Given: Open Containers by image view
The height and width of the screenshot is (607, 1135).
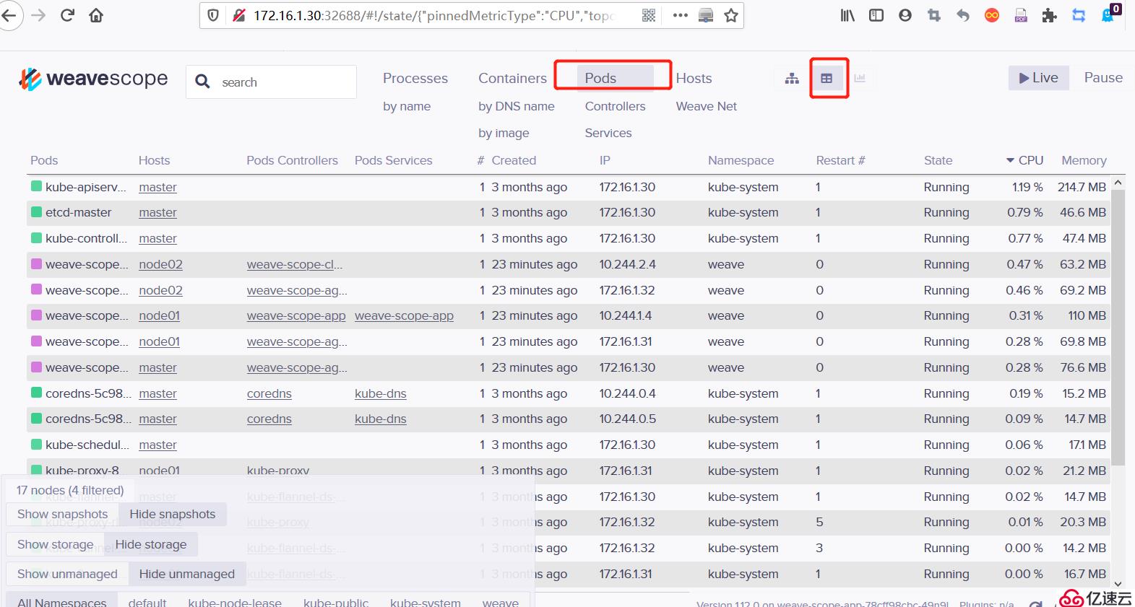Looking at the screenshot, I should click(x=504, y=133).
